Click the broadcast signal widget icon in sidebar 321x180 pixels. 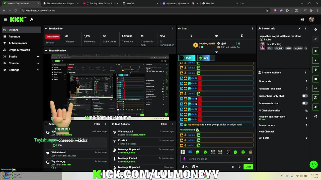(x=315, y=88)
